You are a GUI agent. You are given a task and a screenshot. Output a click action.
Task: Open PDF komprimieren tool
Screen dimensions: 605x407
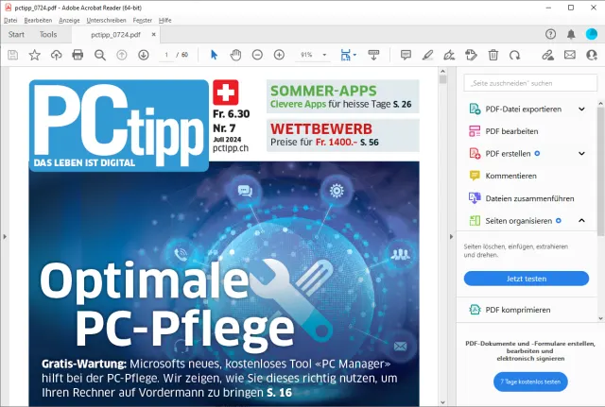click(x=517, y=310)
